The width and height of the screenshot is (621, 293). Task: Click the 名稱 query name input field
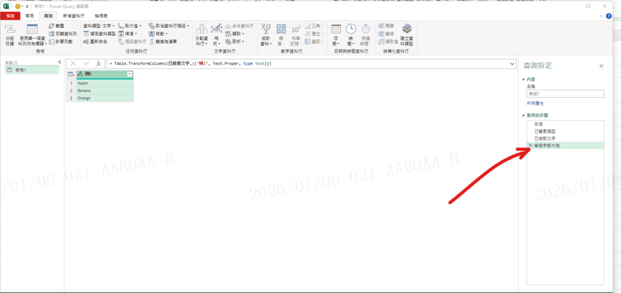tap(565, 94)
